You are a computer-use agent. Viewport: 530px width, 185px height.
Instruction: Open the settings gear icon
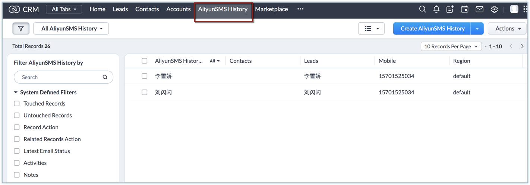click(x=494, y=9)
